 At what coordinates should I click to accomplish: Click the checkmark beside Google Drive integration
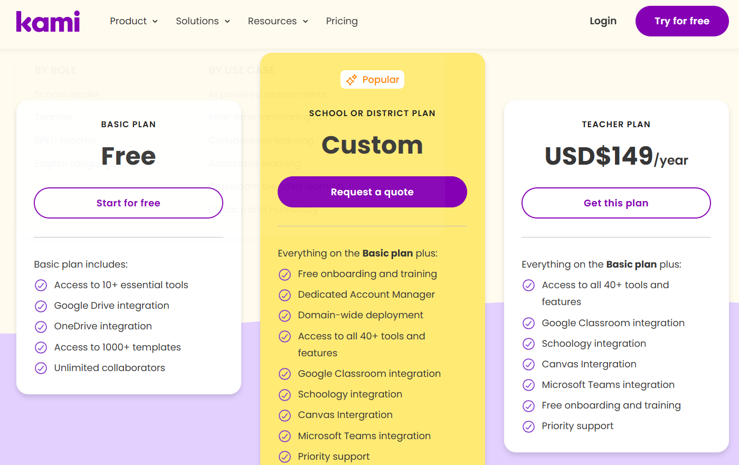click(41, 306)
